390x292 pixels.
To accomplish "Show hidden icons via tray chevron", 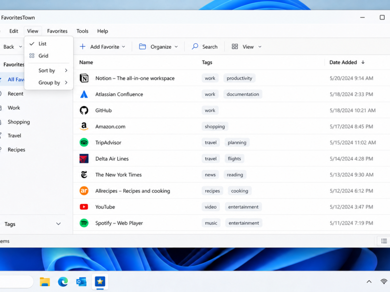I will 369,282.
